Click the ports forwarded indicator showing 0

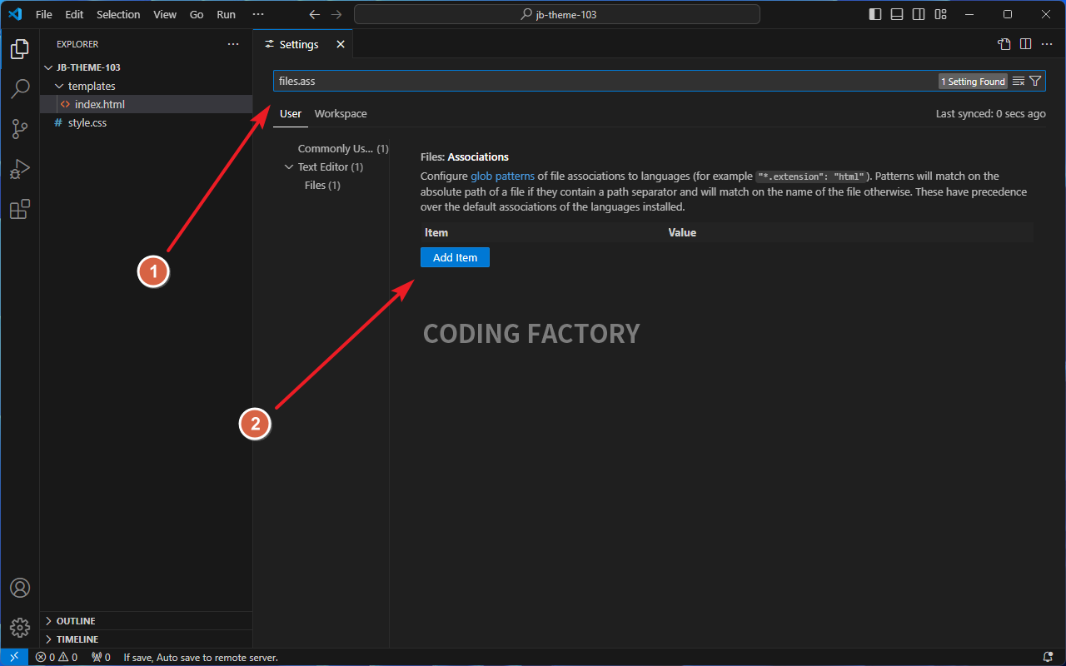coord(101,657)
